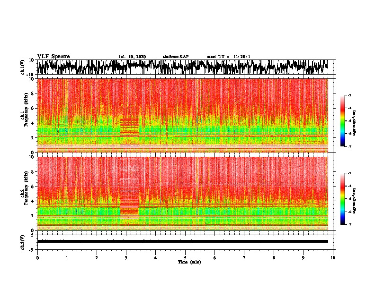This screenshot has height=289, width=375.
Task: Click the ch.1 spectrogram striped burst near minute 3
Action: click(x=130, y=131)
